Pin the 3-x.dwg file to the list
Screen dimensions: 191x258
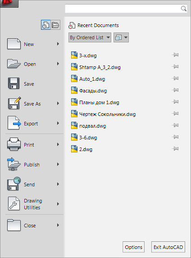pos(175,55)
